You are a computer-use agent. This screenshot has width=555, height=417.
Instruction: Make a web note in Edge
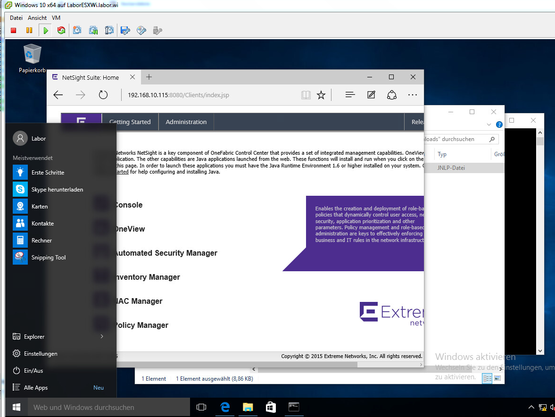point(371,95)
